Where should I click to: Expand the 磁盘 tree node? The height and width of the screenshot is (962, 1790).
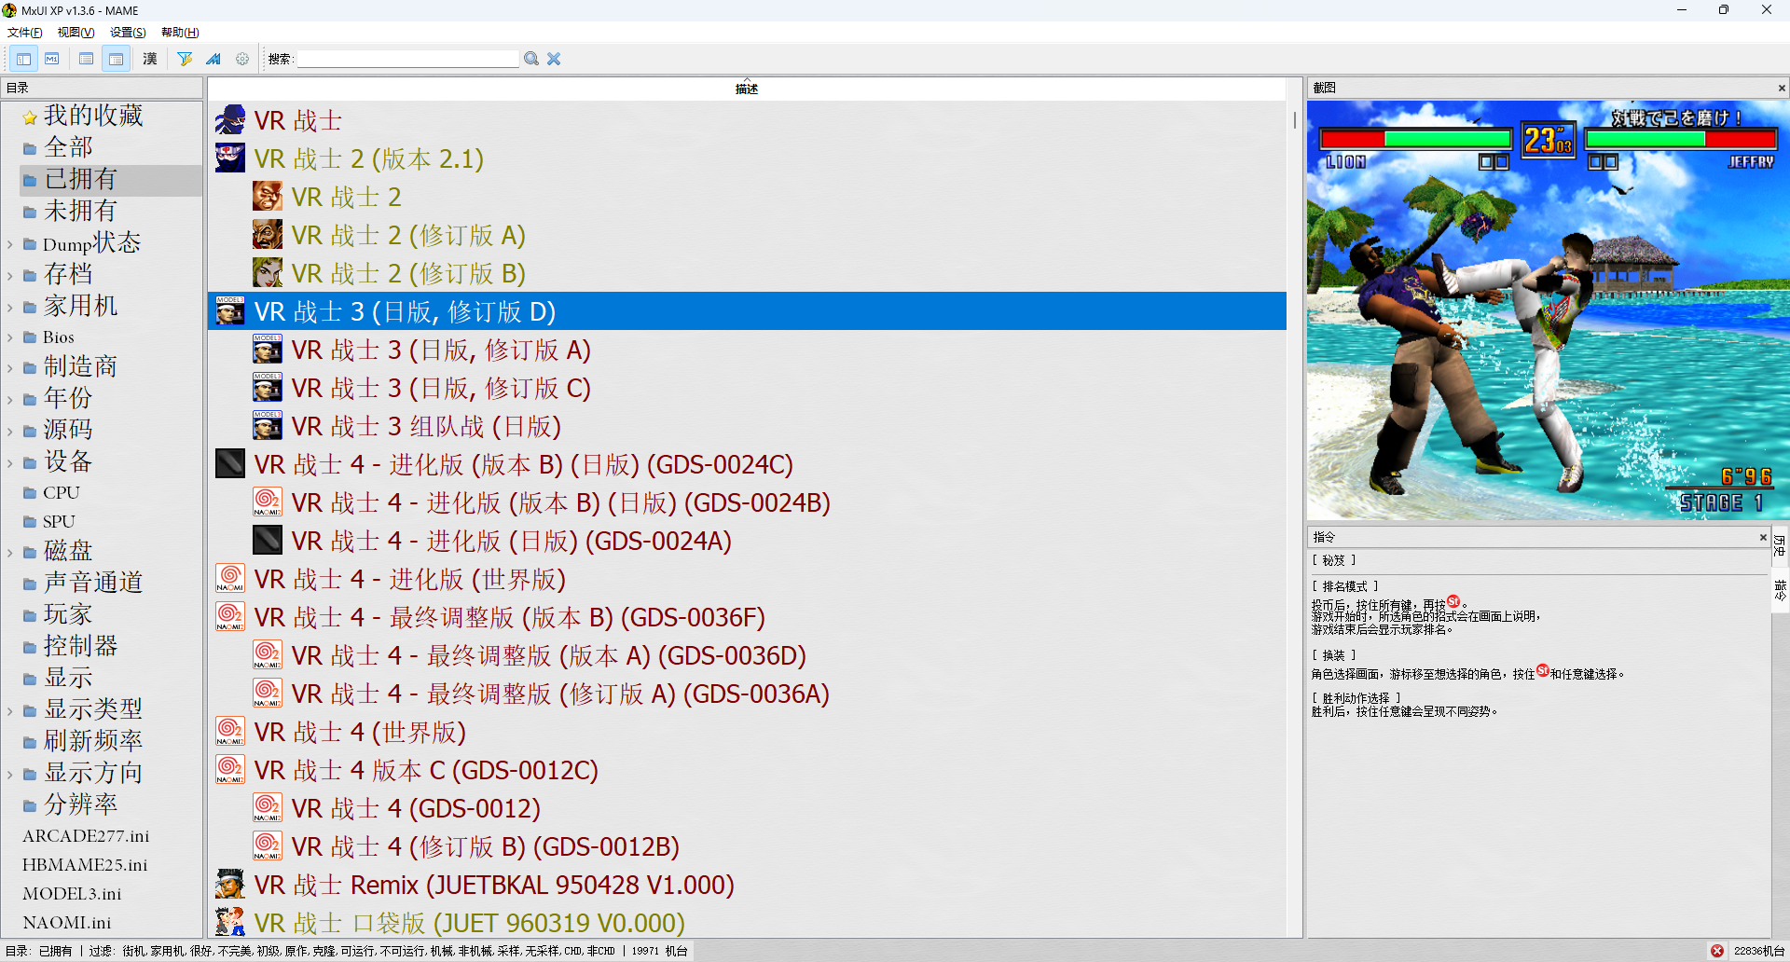point(9,553)
